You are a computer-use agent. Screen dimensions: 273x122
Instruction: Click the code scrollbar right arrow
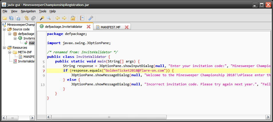coord(268,117)
